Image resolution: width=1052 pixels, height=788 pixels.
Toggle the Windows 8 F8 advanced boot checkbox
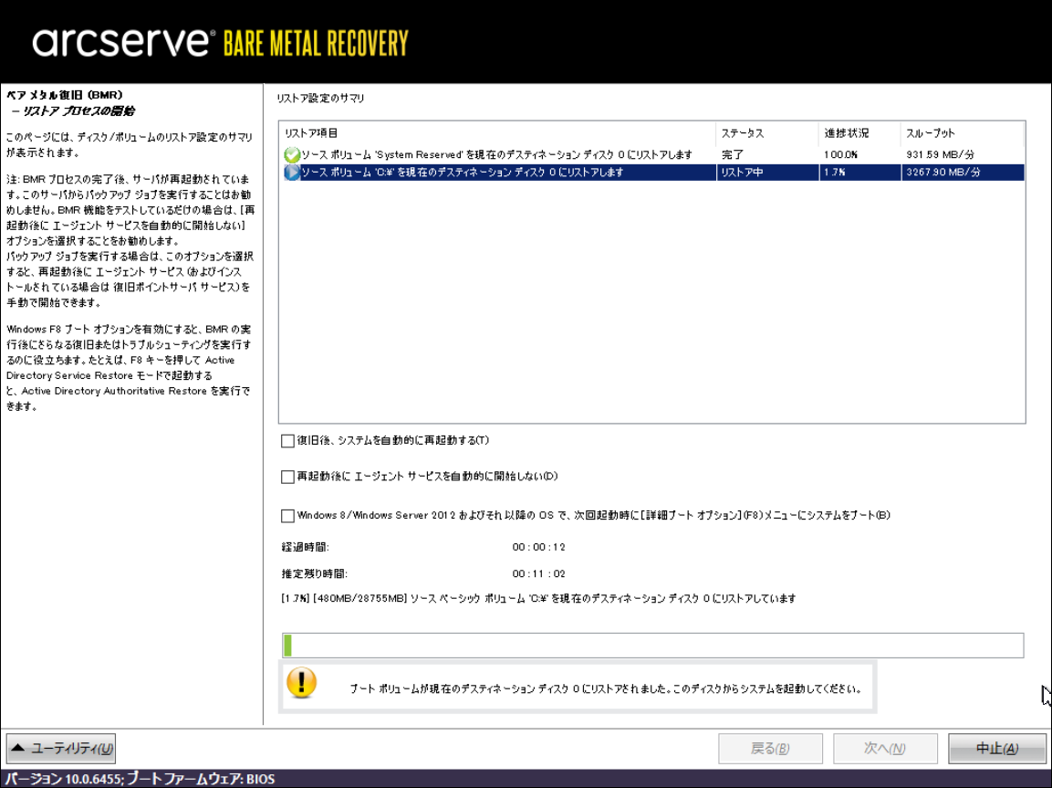[x=288, y=516]
